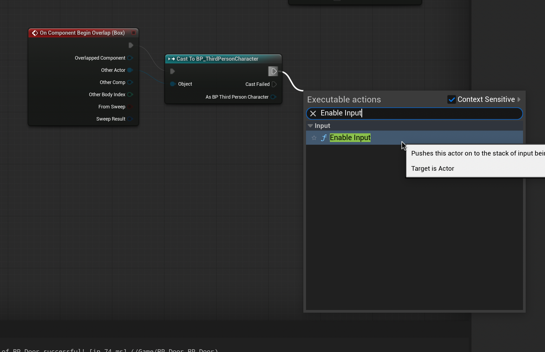This screenshot has width=545, height=352.
Task: Click the Overlapped Component output pin
Action: point(130,58)
